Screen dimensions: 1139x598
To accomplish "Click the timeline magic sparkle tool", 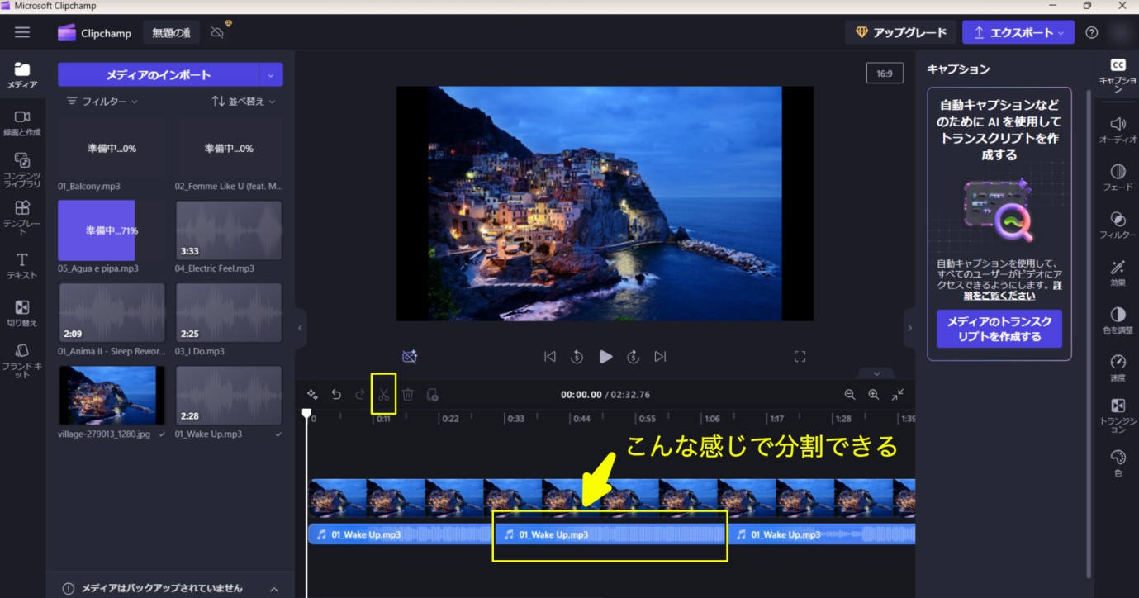I will [x=312, y=395].
